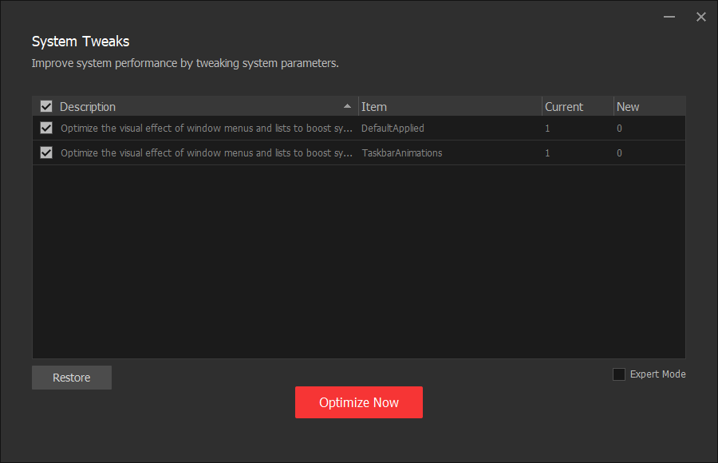Image resolution: width=718 pixels, height=463 pixels.
Task: Enable Expert Mode checkbox
Action: point(619,374)
